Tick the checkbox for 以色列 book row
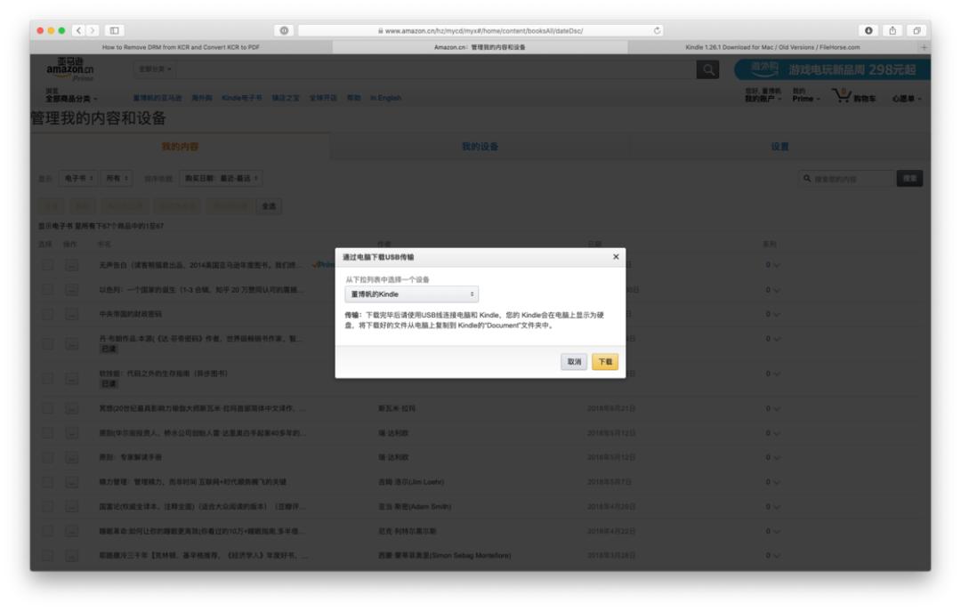This screenshot has width=961, height=611. point(47,290)
